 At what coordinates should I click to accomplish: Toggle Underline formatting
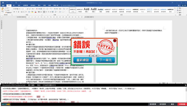[x=18, y=12]
